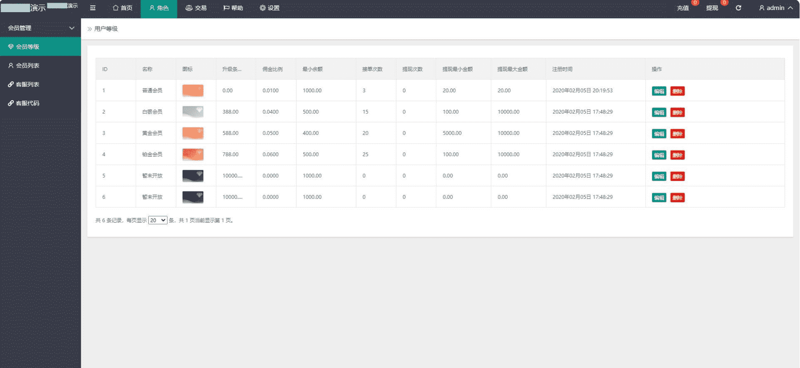Delete the 黄金会员 level row

coord(677,134)
